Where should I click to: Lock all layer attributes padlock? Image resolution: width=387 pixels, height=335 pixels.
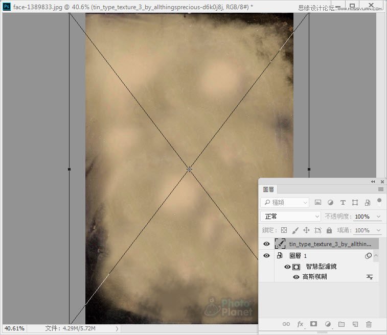point(329,230)
